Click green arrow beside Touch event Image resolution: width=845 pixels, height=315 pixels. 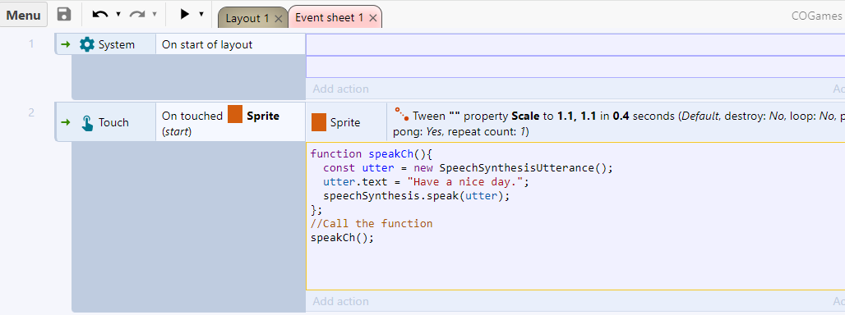pyautogui.click(x=66, y=122)
